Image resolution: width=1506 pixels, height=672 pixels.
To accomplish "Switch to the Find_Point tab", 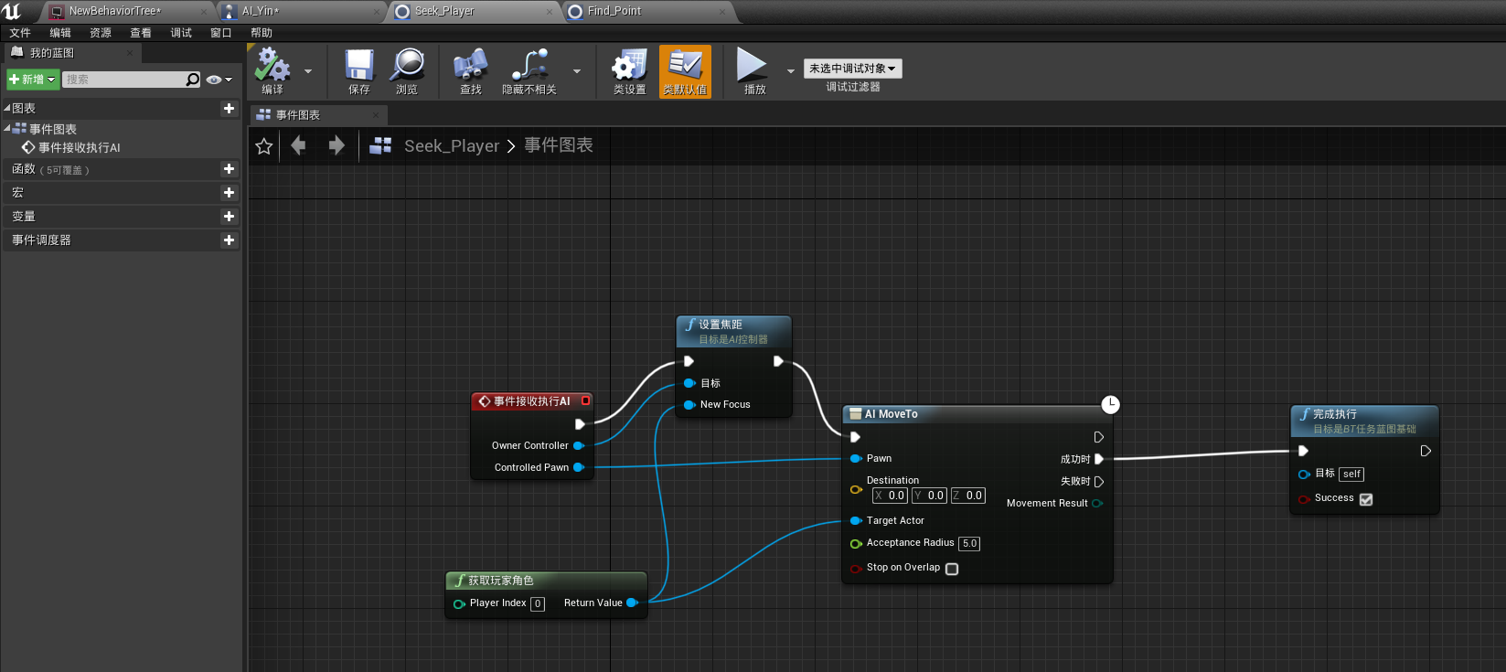I will (647, 11).
